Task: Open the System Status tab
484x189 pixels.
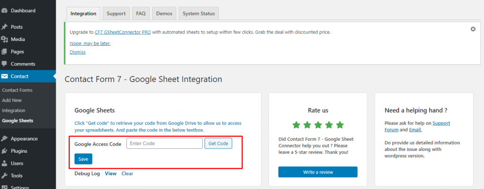Action: click(199, 14)
